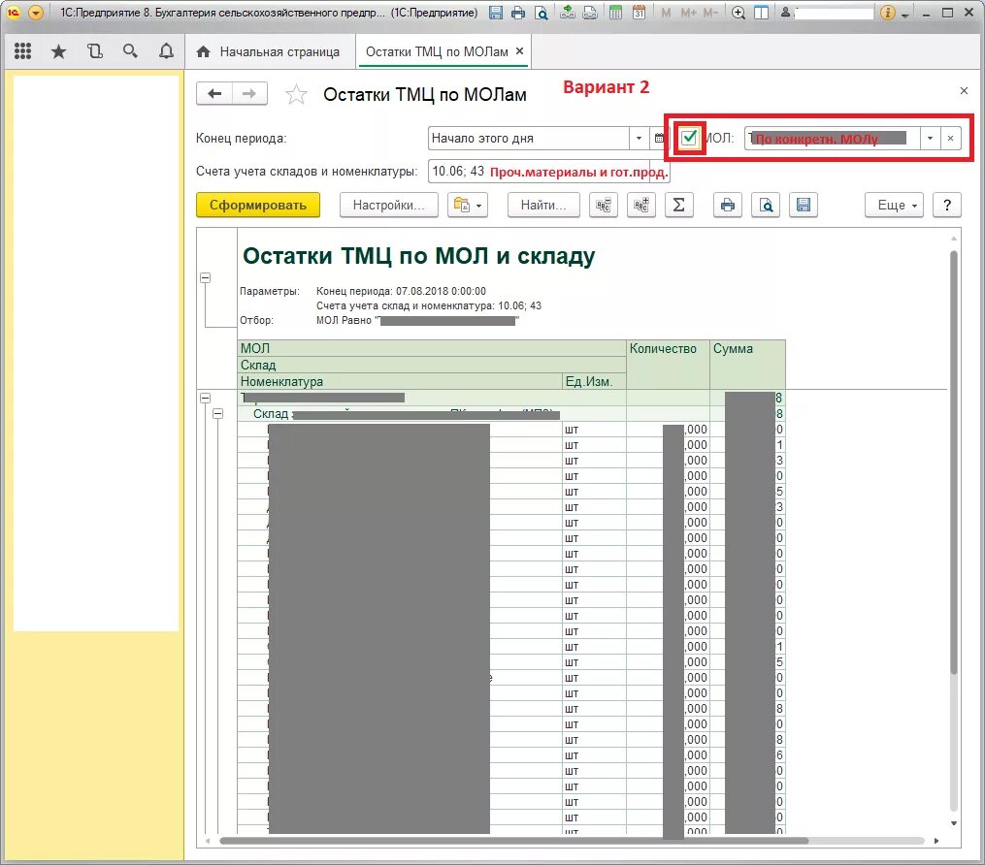The image size is (985, 865).
Task: Click the report vertical scrollbar thumb
Action: 954,463
